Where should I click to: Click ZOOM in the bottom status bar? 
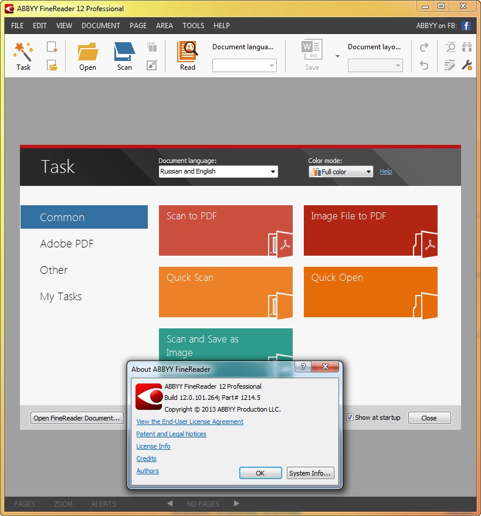coord(63,504)
